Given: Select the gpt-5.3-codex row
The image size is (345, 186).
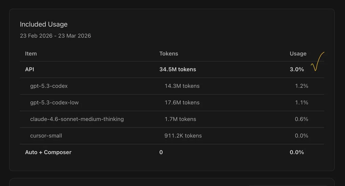Looking at the screenshot, I should pos(49,86).
